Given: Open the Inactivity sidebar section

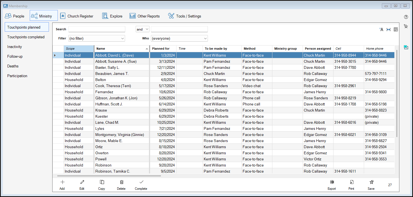Looking at the screenshot, I should [14, 47].
